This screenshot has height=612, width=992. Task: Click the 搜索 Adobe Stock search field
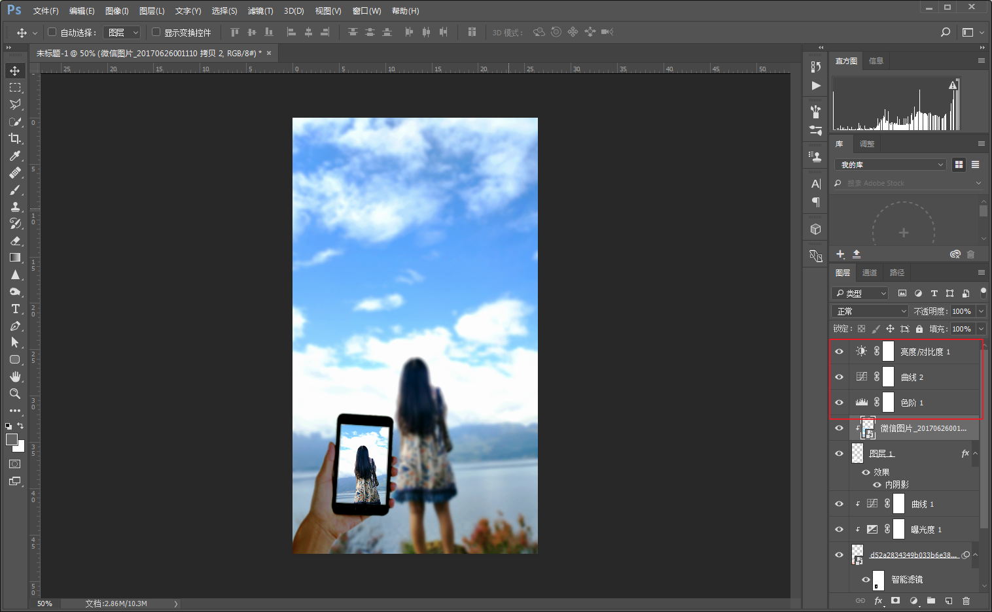pos(906,183)
